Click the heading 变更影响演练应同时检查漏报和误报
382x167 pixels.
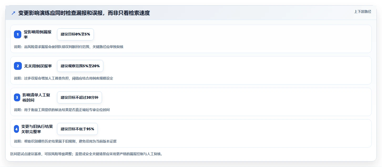tap(84, 13)
